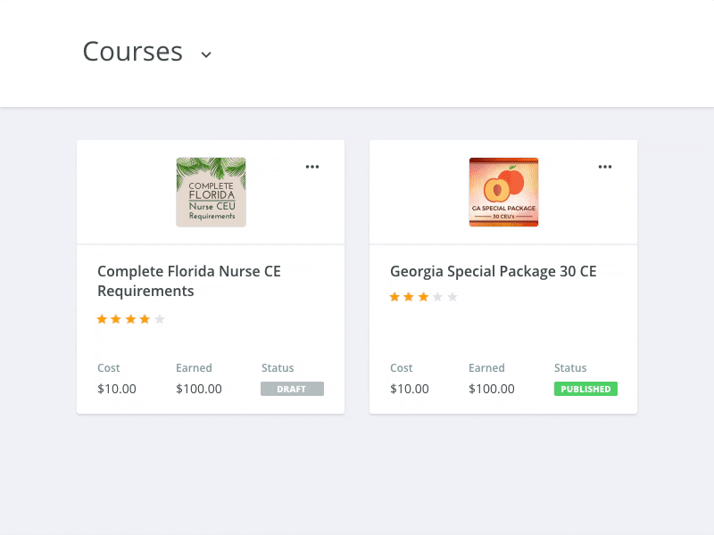
Task: Click the green PUBLISHED status badge
Action: (x=585, y=389)
